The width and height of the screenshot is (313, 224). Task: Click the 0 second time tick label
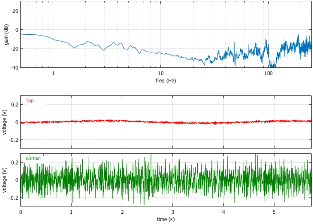tap(21, 212)
